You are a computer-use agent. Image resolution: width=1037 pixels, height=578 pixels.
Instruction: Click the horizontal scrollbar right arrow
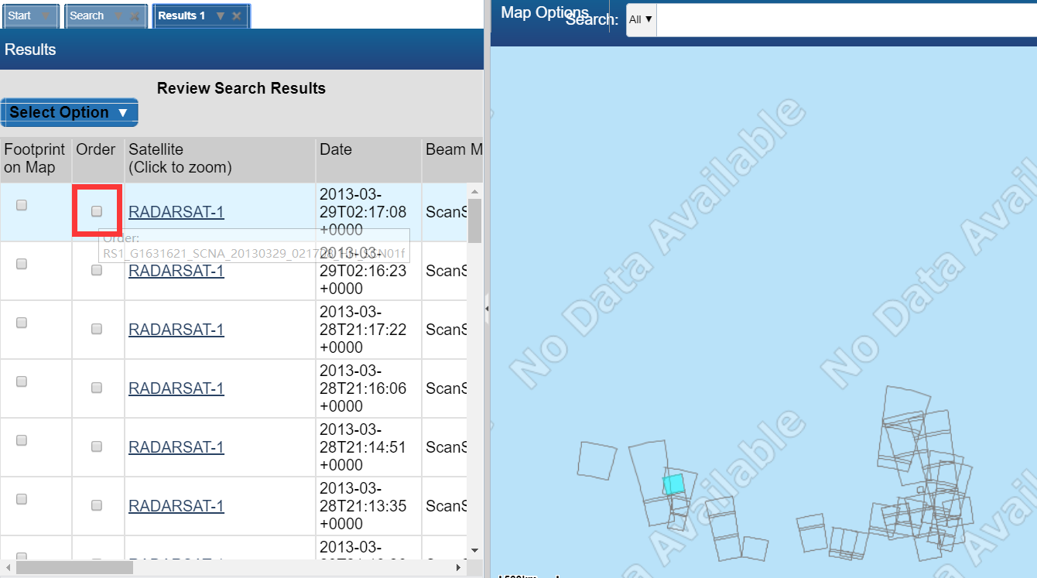click(x=459, y=567)
